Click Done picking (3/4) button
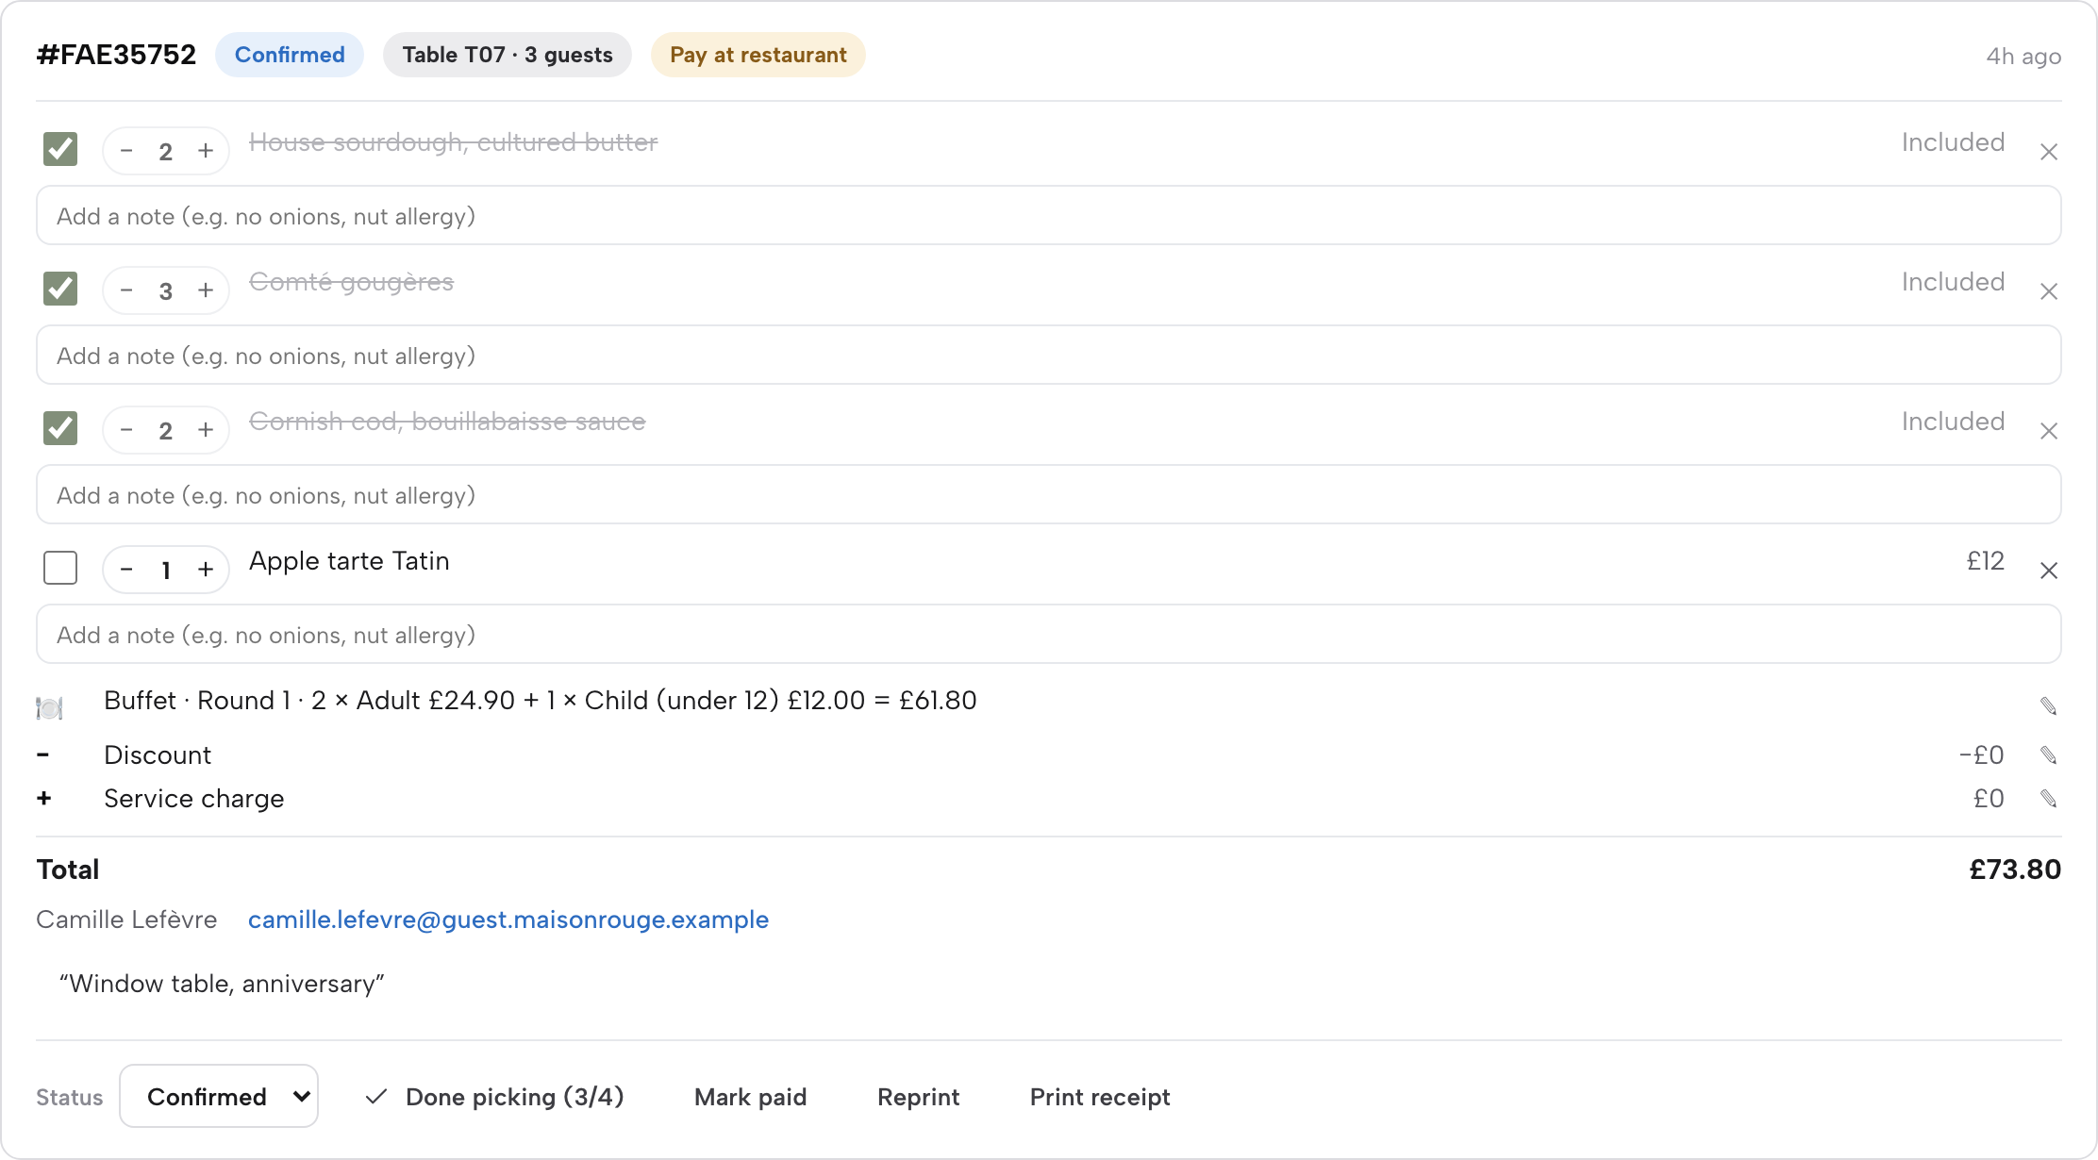 [x=495, y=1097]
